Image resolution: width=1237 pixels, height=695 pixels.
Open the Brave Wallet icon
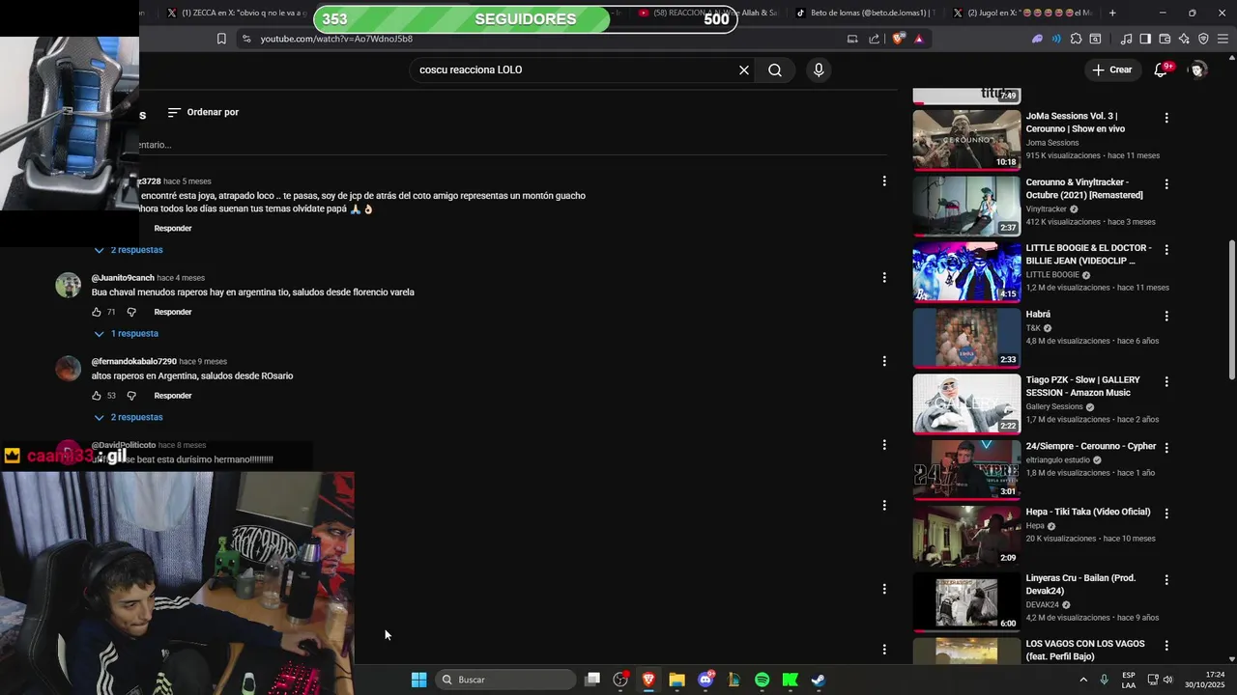click(x=1165, y=39)
